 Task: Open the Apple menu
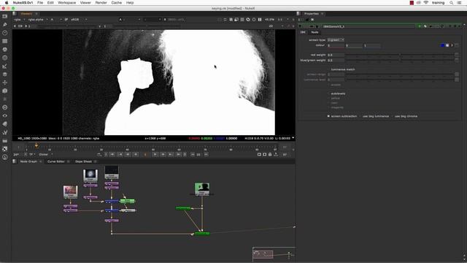coord(7,3)
